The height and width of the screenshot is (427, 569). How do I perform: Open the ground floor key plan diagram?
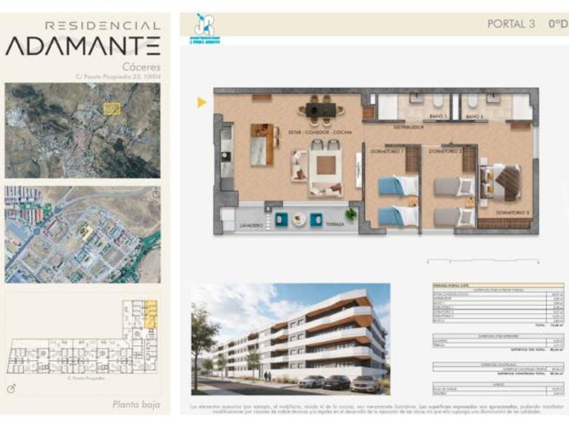(x=83, y=337)
